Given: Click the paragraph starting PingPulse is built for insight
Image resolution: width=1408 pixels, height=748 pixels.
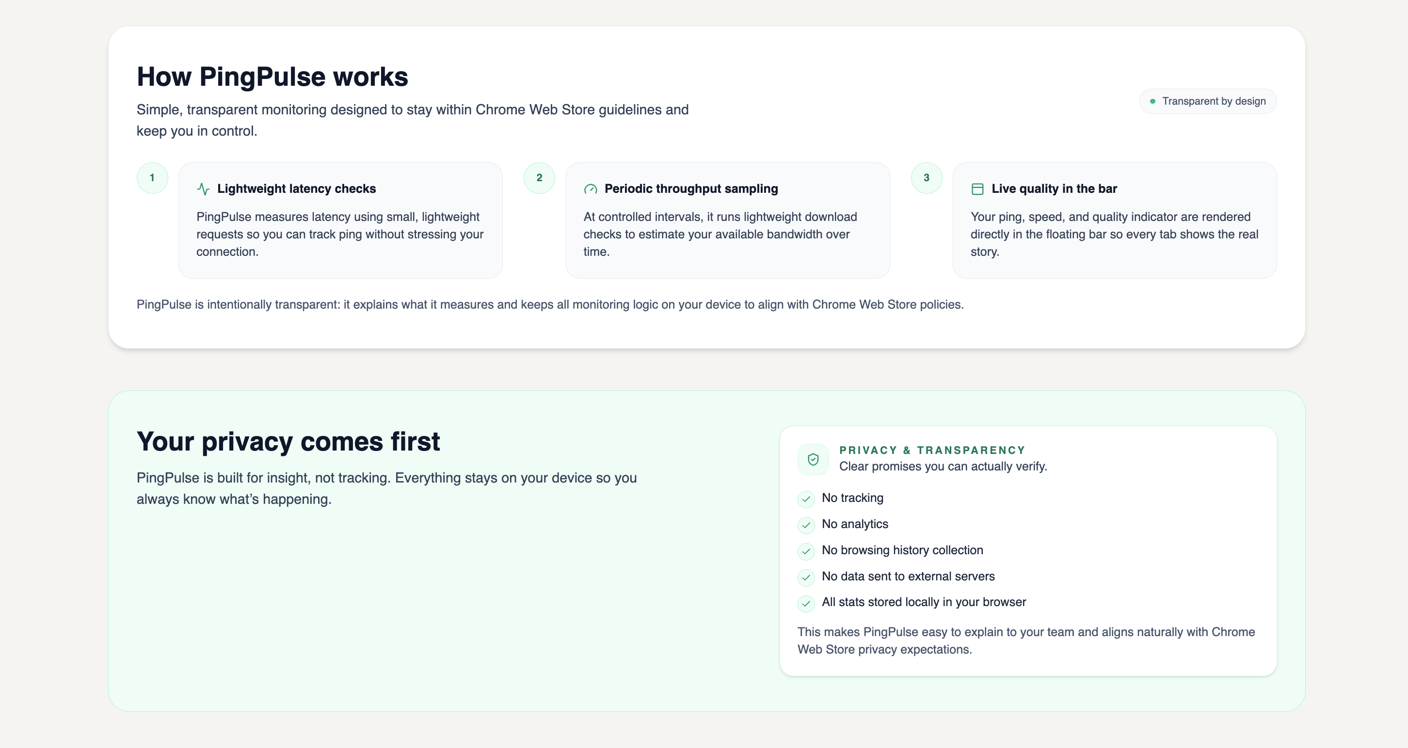Looking at the screenshot, I should point(386,489).
